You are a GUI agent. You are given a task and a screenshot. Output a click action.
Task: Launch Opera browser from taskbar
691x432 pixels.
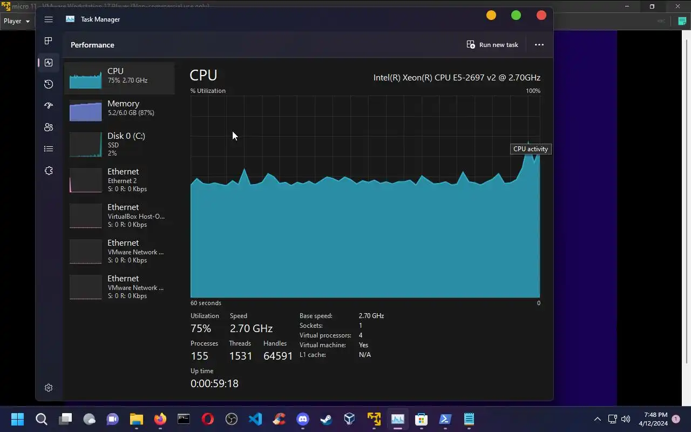(x=208, y=419)
